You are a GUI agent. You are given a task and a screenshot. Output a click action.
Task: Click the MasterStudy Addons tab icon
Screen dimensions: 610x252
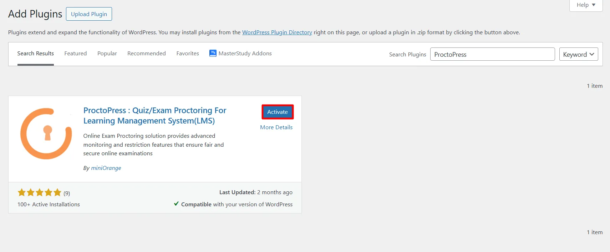click(213, 53)
